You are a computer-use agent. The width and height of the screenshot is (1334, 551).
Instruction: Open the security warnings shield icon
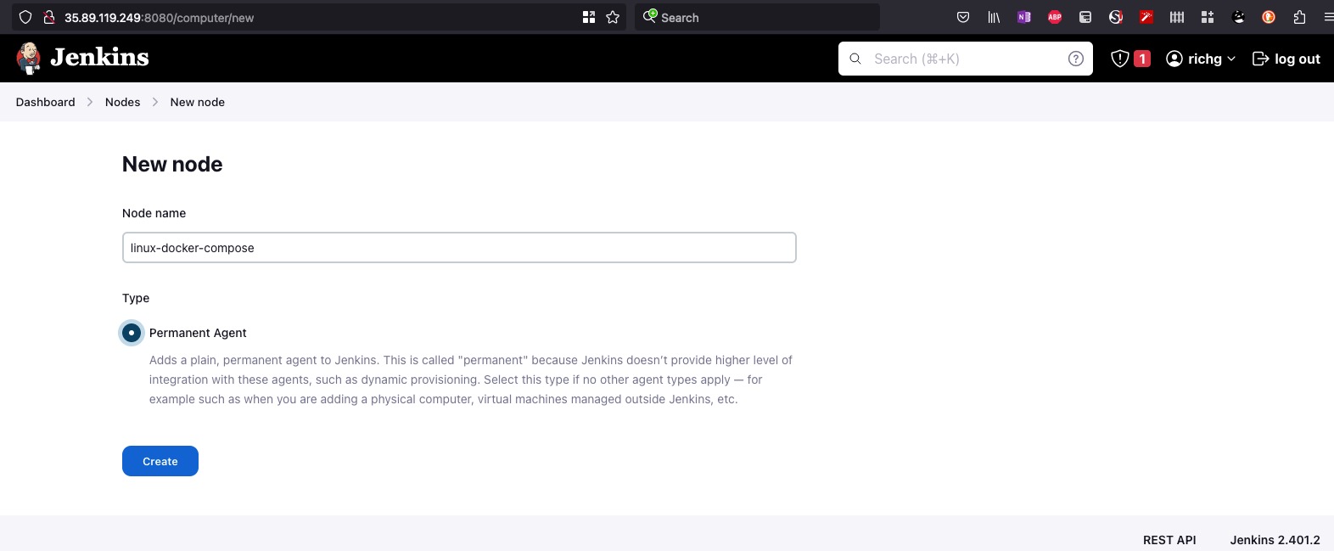[x=1120, y=59]
